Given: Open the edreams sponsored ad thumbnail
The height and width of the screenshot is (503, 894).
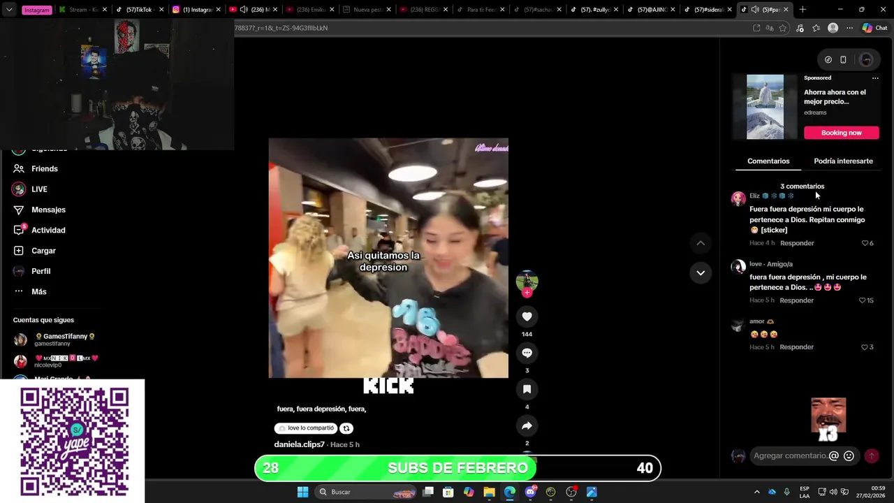Looking at the screenshot, I should (765, 107).
